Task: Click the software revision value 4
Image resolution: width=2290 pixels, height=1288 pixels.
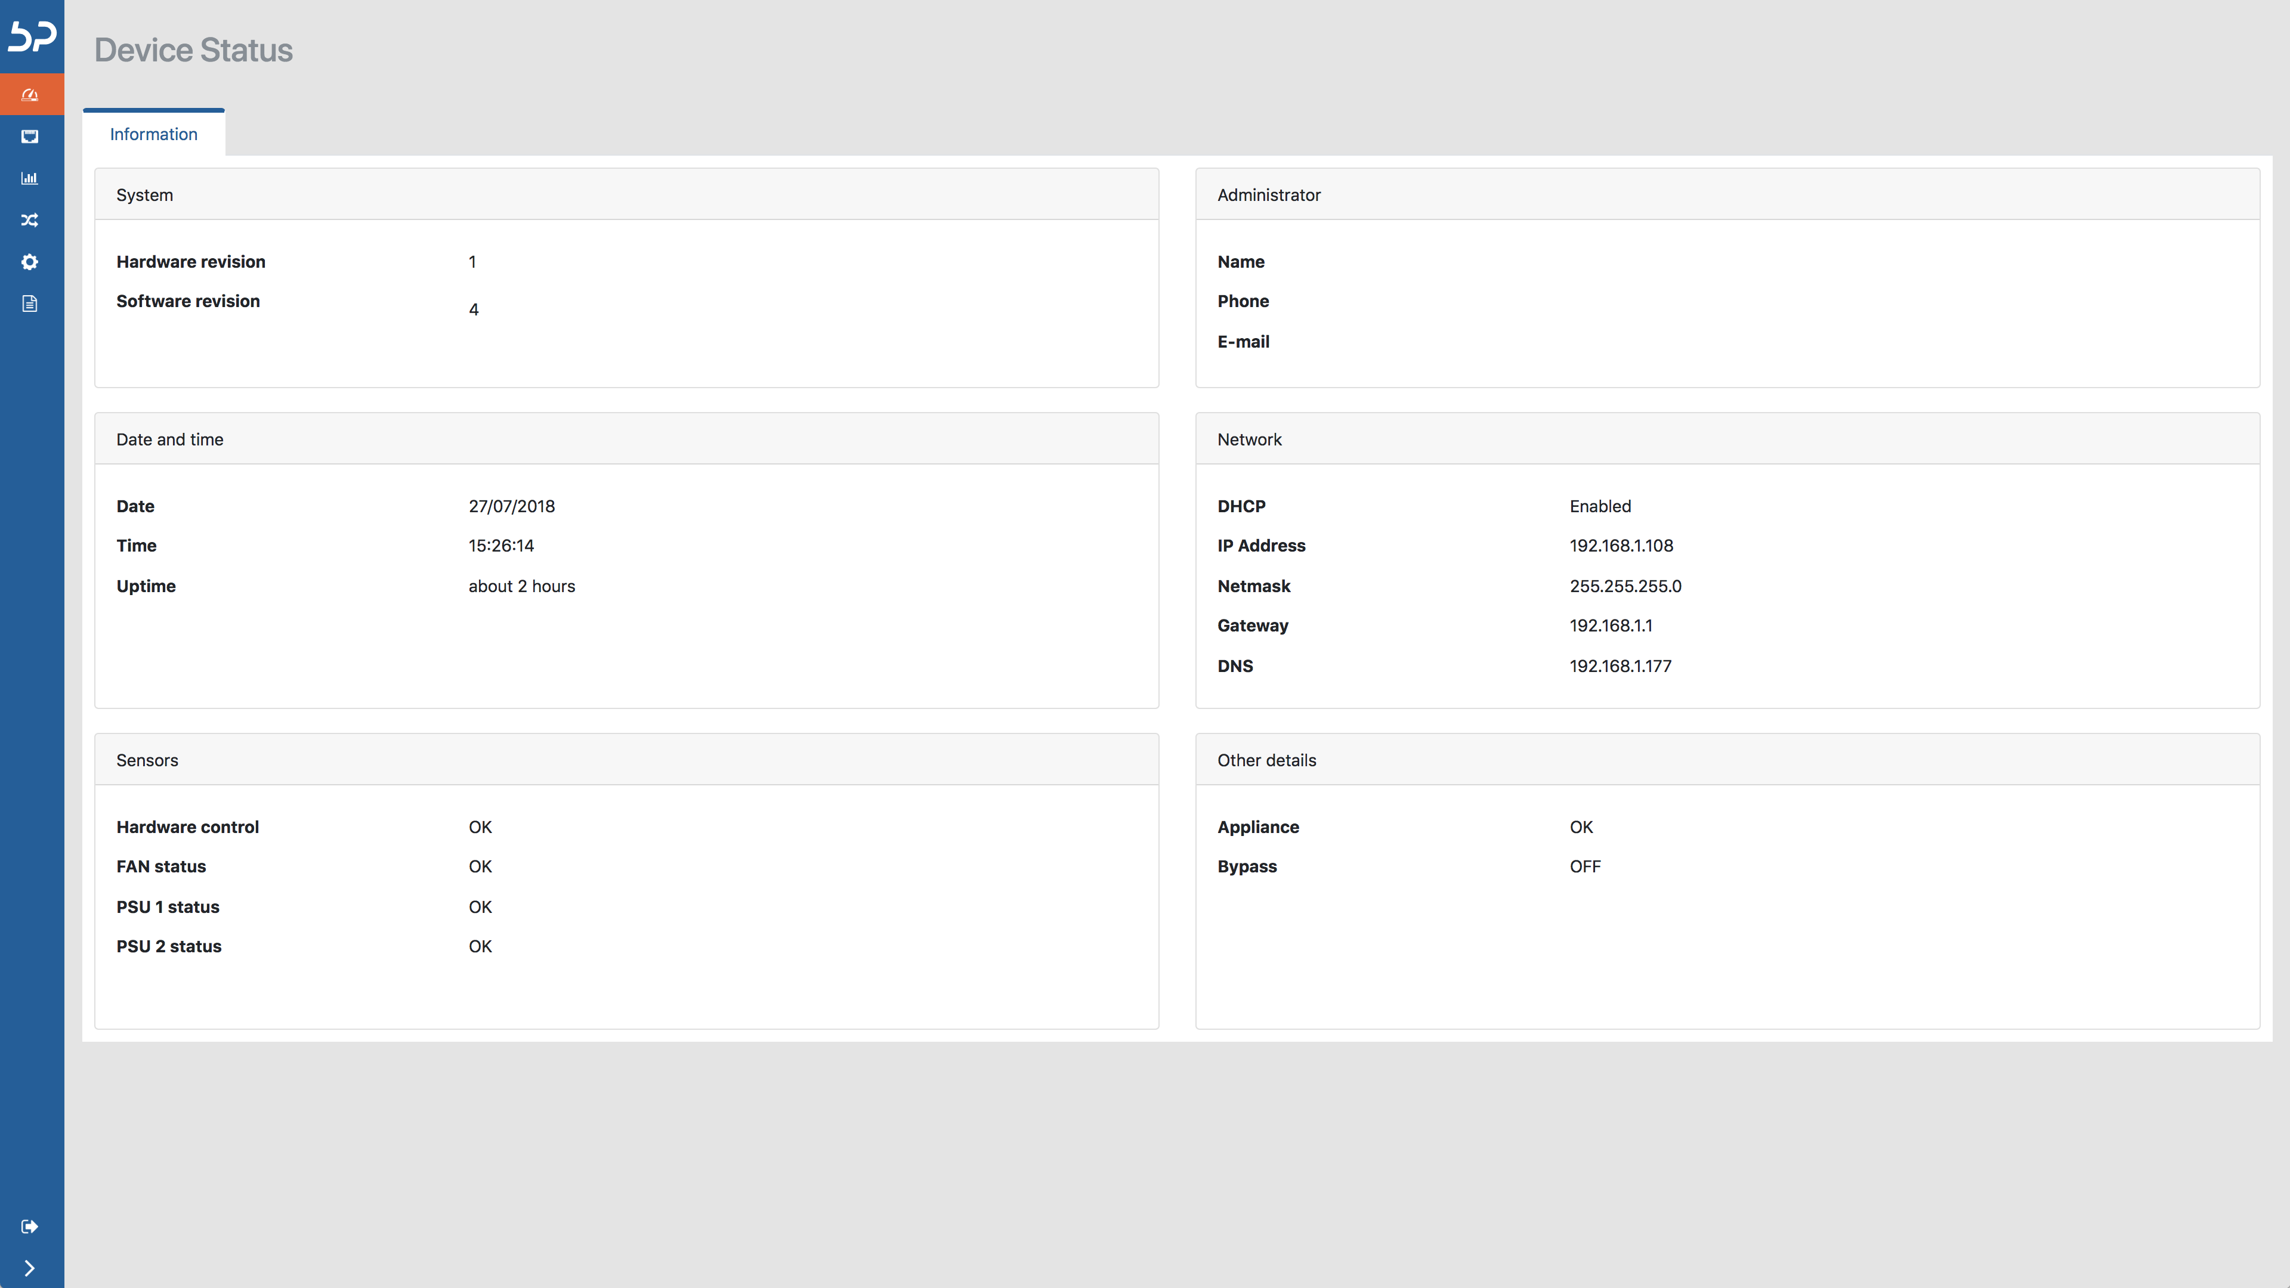Action: pyautogui.click(x=474, y=309)
